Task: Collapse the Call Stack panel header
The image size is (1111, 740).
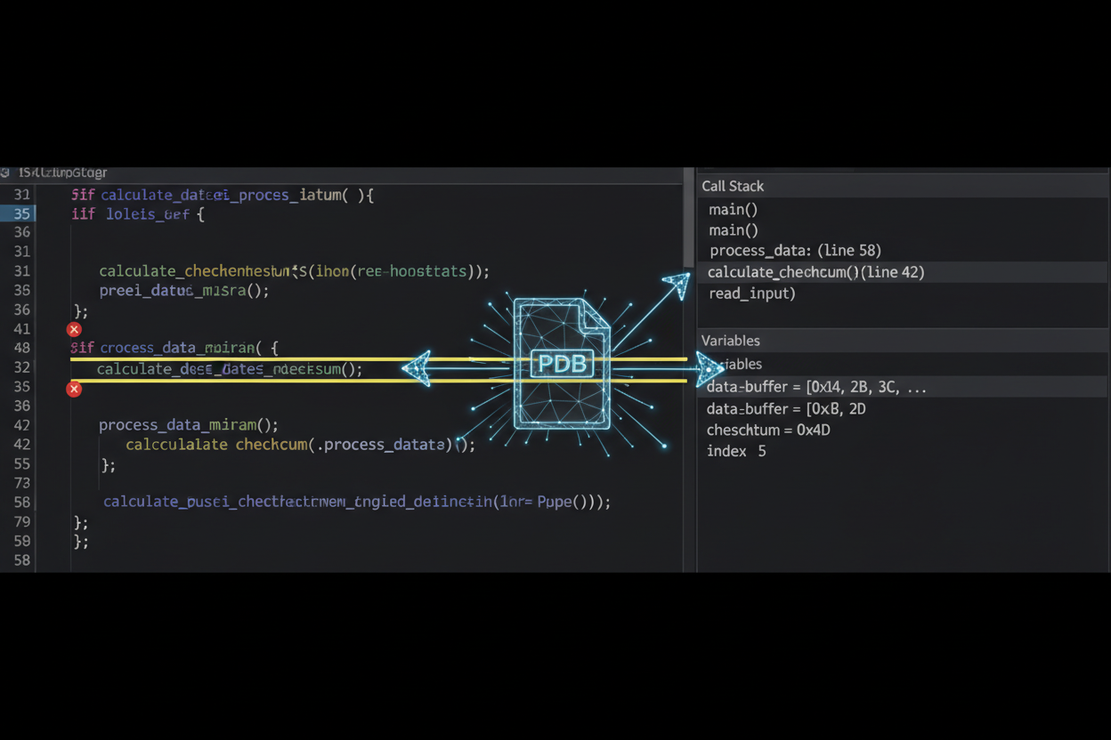Action: click(733, 186)
